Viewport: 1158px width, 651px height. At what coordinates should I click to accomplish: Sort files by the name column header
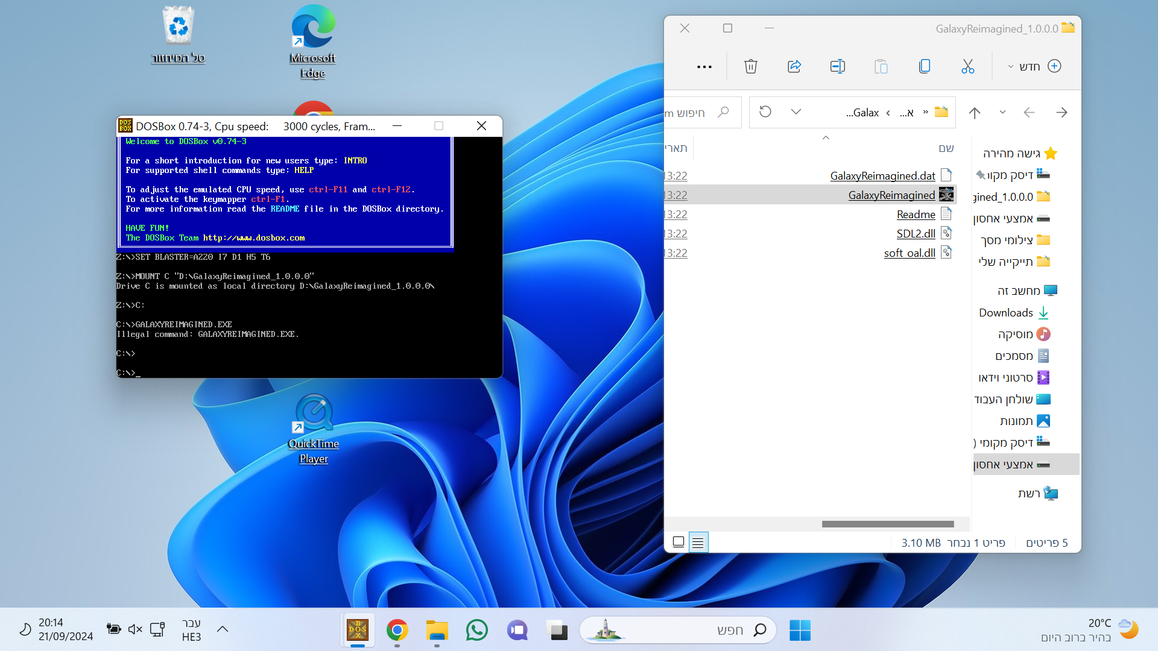pos(946,148)
